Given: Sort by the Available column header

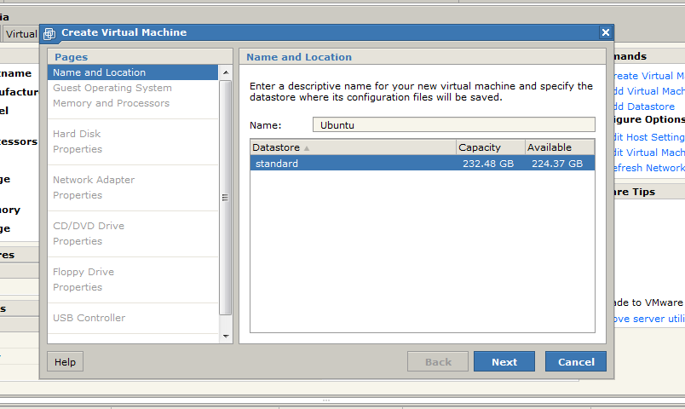Looking at the screenshot, I should [559, 147].
